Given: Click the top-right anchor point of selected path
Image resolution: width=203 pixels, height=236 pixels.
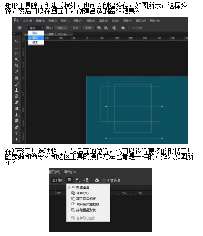Looking at the screenshot, I should [162, 106].
